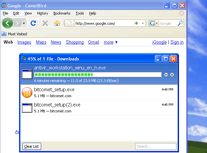Screen dimensions: 207x153
Task: Click the orange BitComet installer icon
Action: [x=27, y=93]
